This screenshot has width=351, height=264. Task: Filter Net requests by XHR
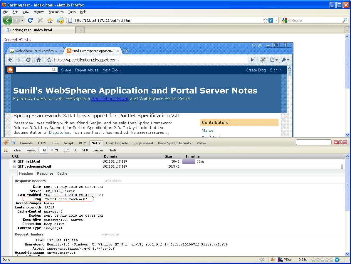coord(85,150)
